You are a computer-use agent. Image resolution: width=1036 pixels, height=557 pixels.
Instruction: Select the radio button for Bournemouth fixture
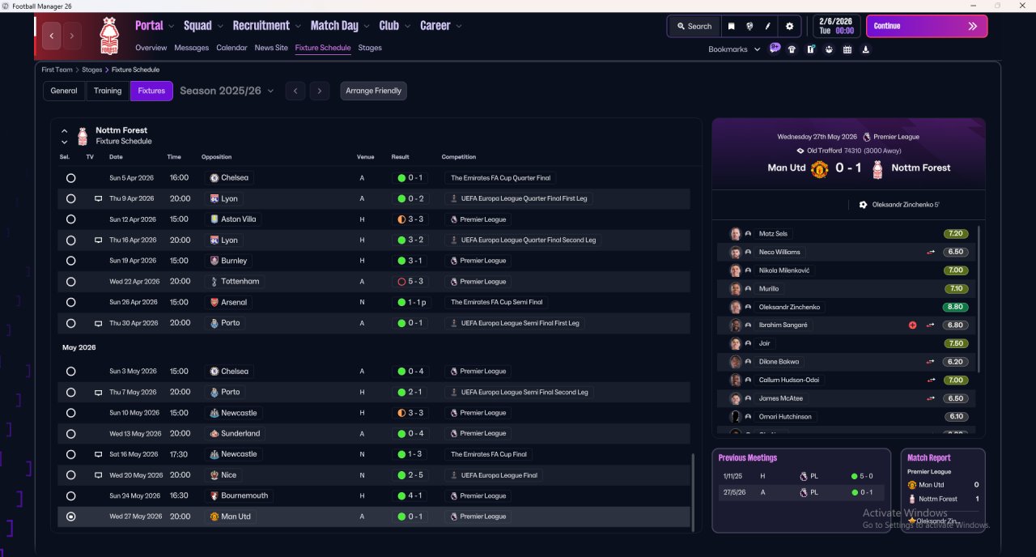click(70, 496)
